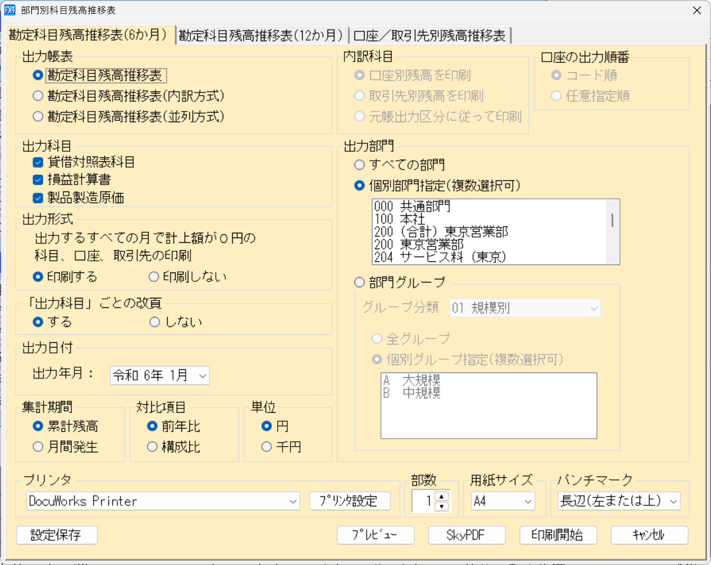711x565 pixels.
Task: Enable the 部門グループ option
Action: point(359,282)
